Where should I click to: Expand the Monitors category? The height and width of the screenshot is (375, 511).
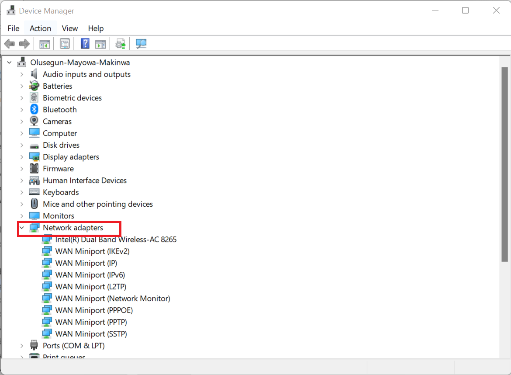(x=21, y=216)
